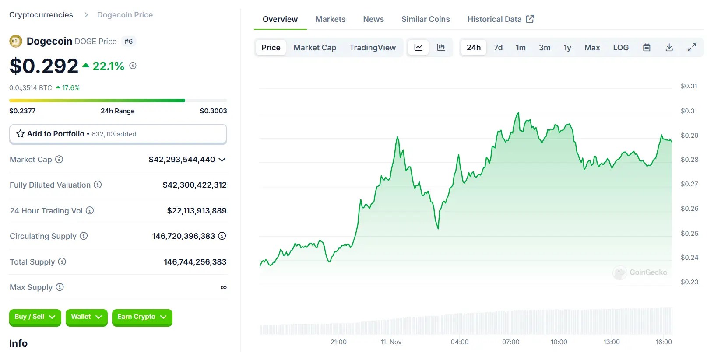Open the Similar Coins tab

pyautogui.click(x=426, y=19)
